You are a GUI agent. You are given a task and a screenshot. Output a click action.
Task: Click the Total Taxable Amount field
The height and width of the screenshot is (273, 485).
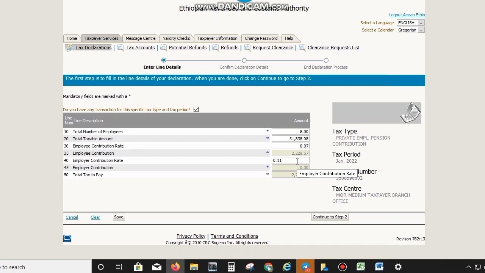290,139
